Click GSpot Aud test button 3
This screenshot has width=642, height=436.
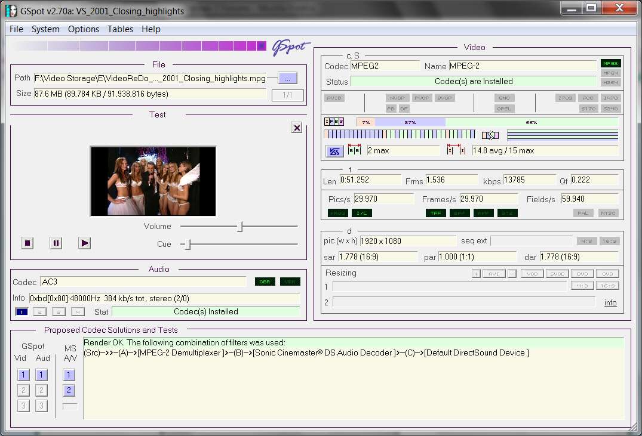pos(41,406)
